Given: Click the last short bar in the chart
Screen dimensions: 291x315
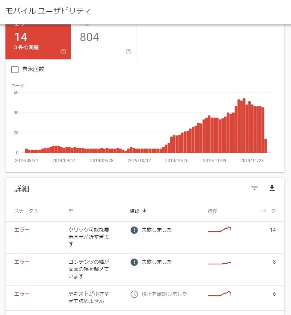Looking at the screenshot, I should 266,146.
